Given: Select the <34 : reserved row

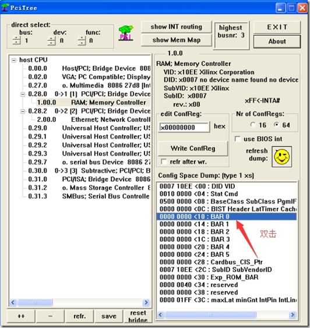Looking at the screenshot, I should tap(227, 285).
